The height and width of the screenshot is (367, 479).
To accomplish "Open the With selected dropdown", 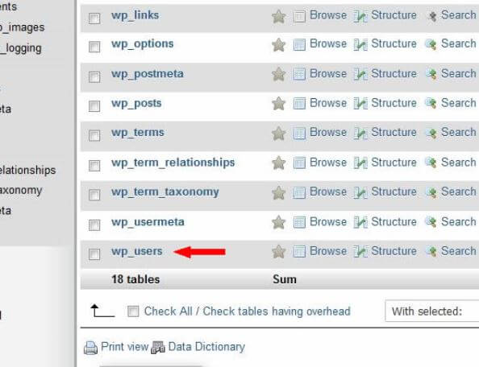I will pyautogui.click(x=432, y=311).
